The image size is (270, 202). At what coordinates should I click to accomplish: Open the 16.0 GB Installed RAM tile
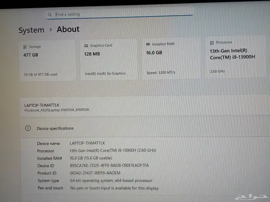(x=171, y=58)
